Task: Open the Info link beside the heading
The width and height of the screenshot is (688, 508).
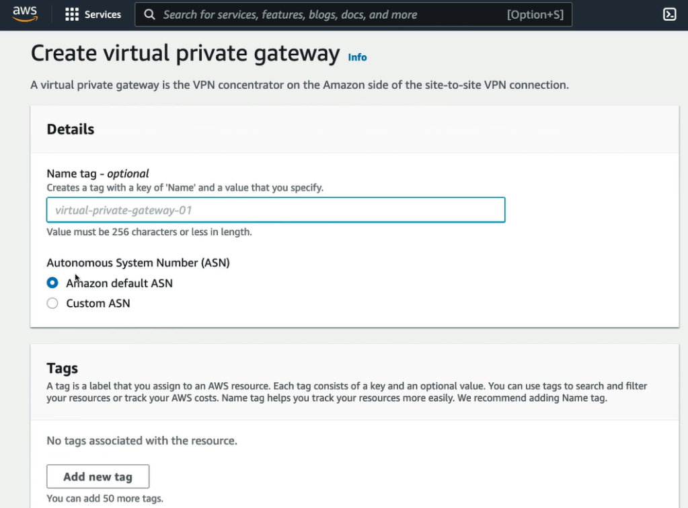Action: [x=357, y=57]
